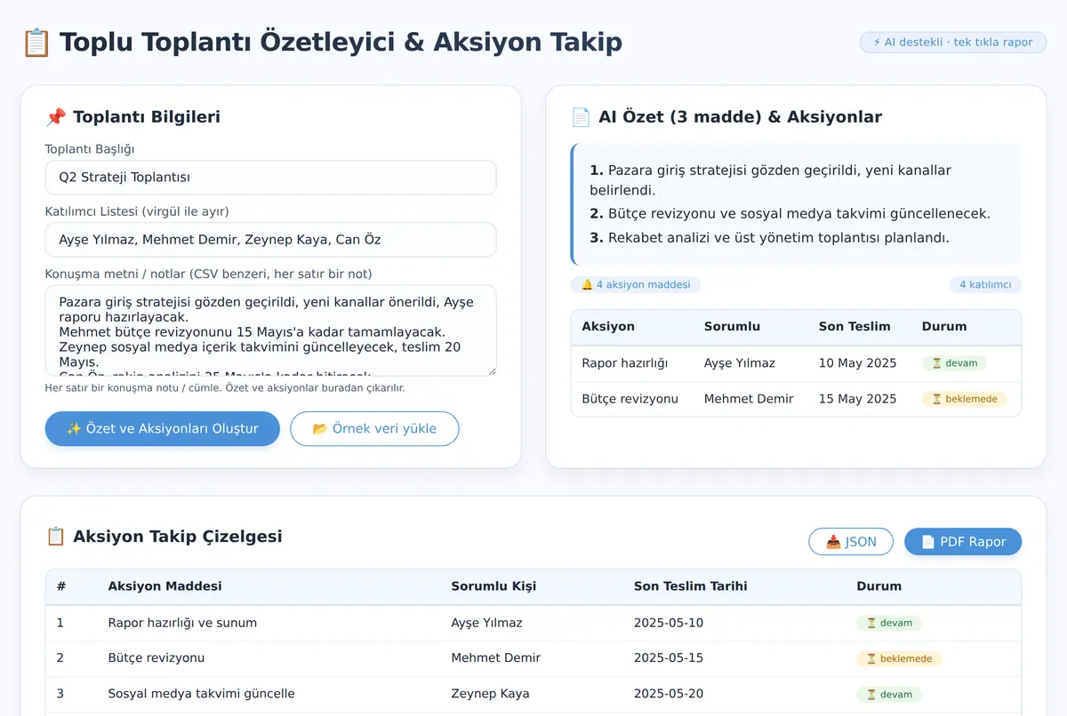Click the document icon beside AI Özet heading
Screen dimensions: 1067x716
coord(581,117)
